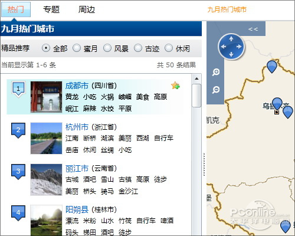
Task: Add 成都市 to favorites star icon
Action: pyautogui.click(x=175, y=86)
